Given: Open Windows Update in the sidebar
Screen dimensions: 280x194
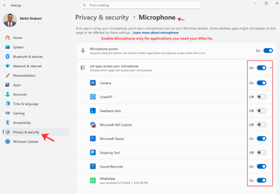Looking at the screenshot, I should point(26,142).
